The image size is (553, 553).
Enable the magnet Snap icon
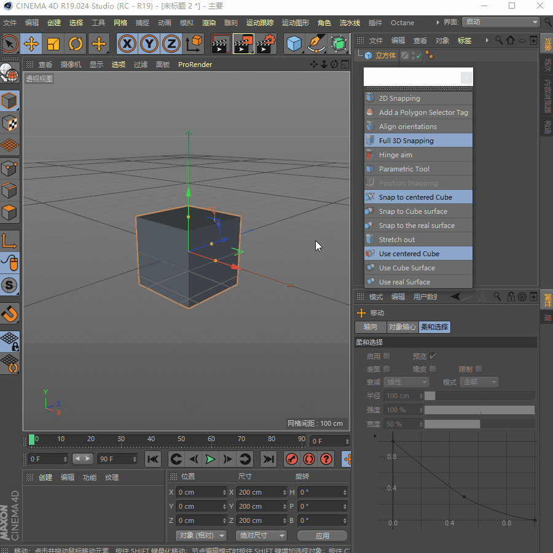(x=10, y=314)
